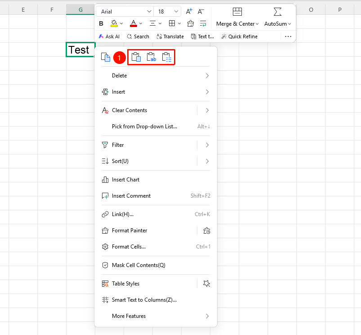Select column G header
The width and height of the screenshot is (361, 335).
80,10
